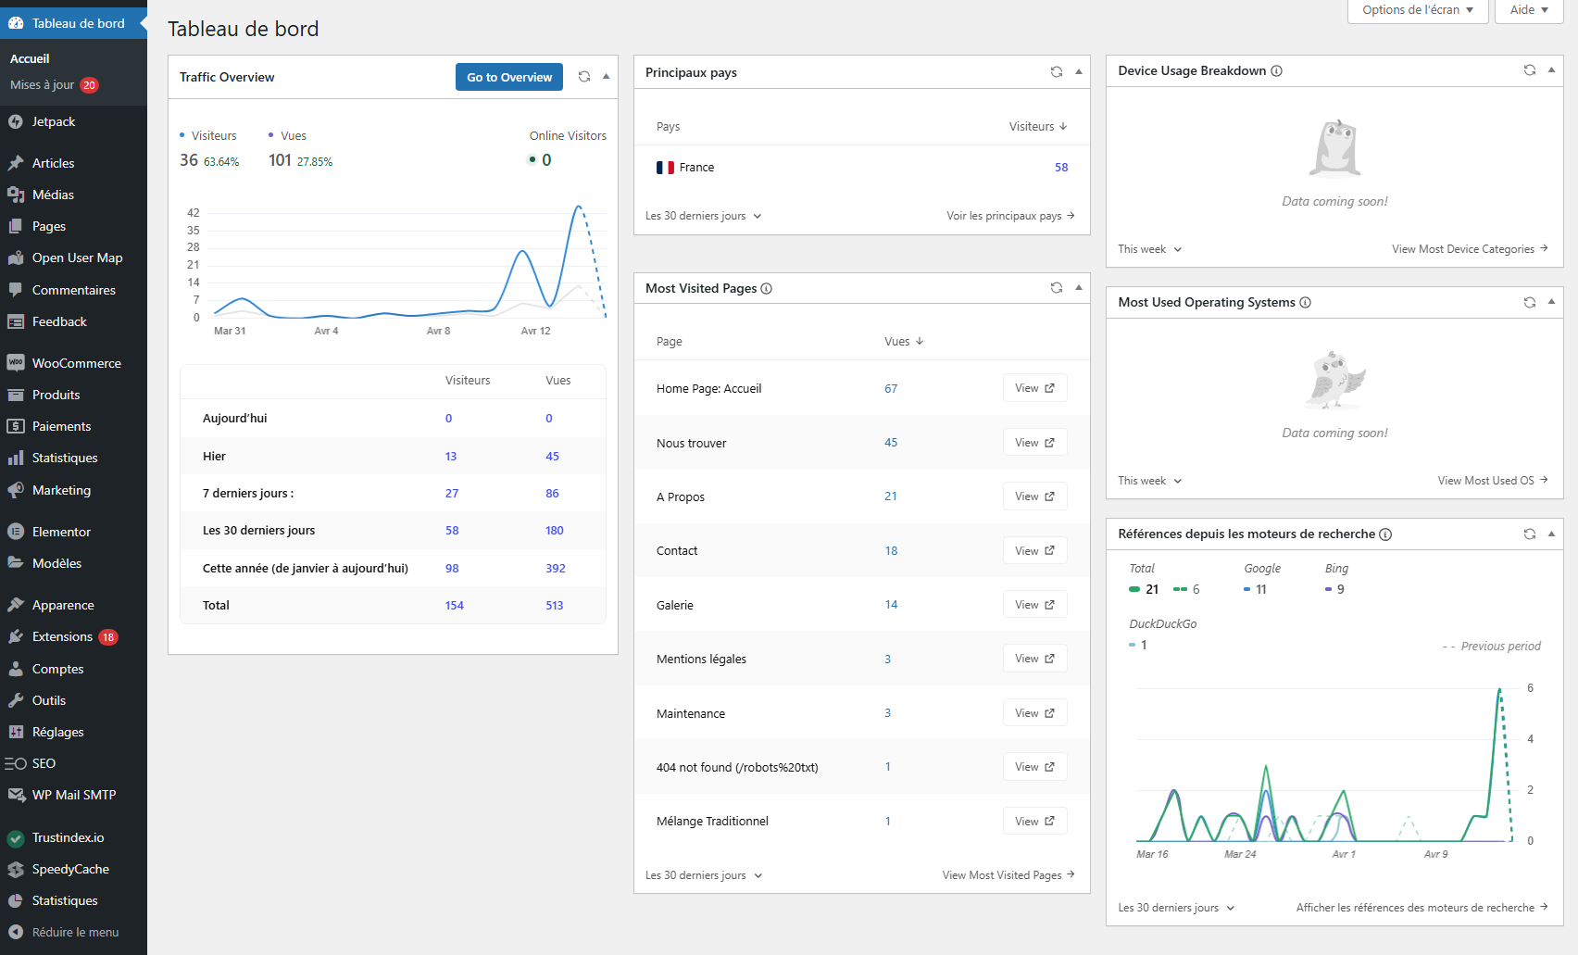This screenshot has width=1578, height=955.
Task: Click the Go to Overview button
Action: pyautogui.click(x=509, y=77)
